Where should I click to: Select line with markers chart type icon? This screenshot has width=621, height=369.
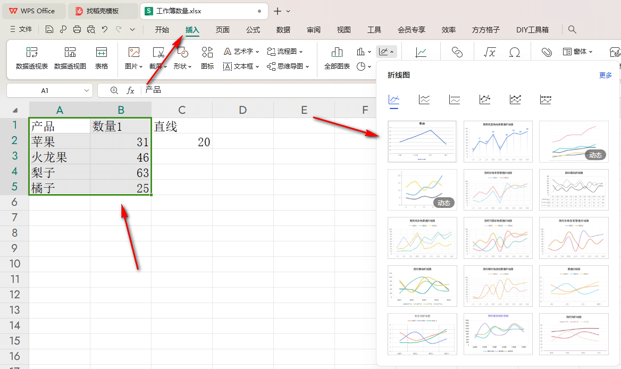pos(485,100)
